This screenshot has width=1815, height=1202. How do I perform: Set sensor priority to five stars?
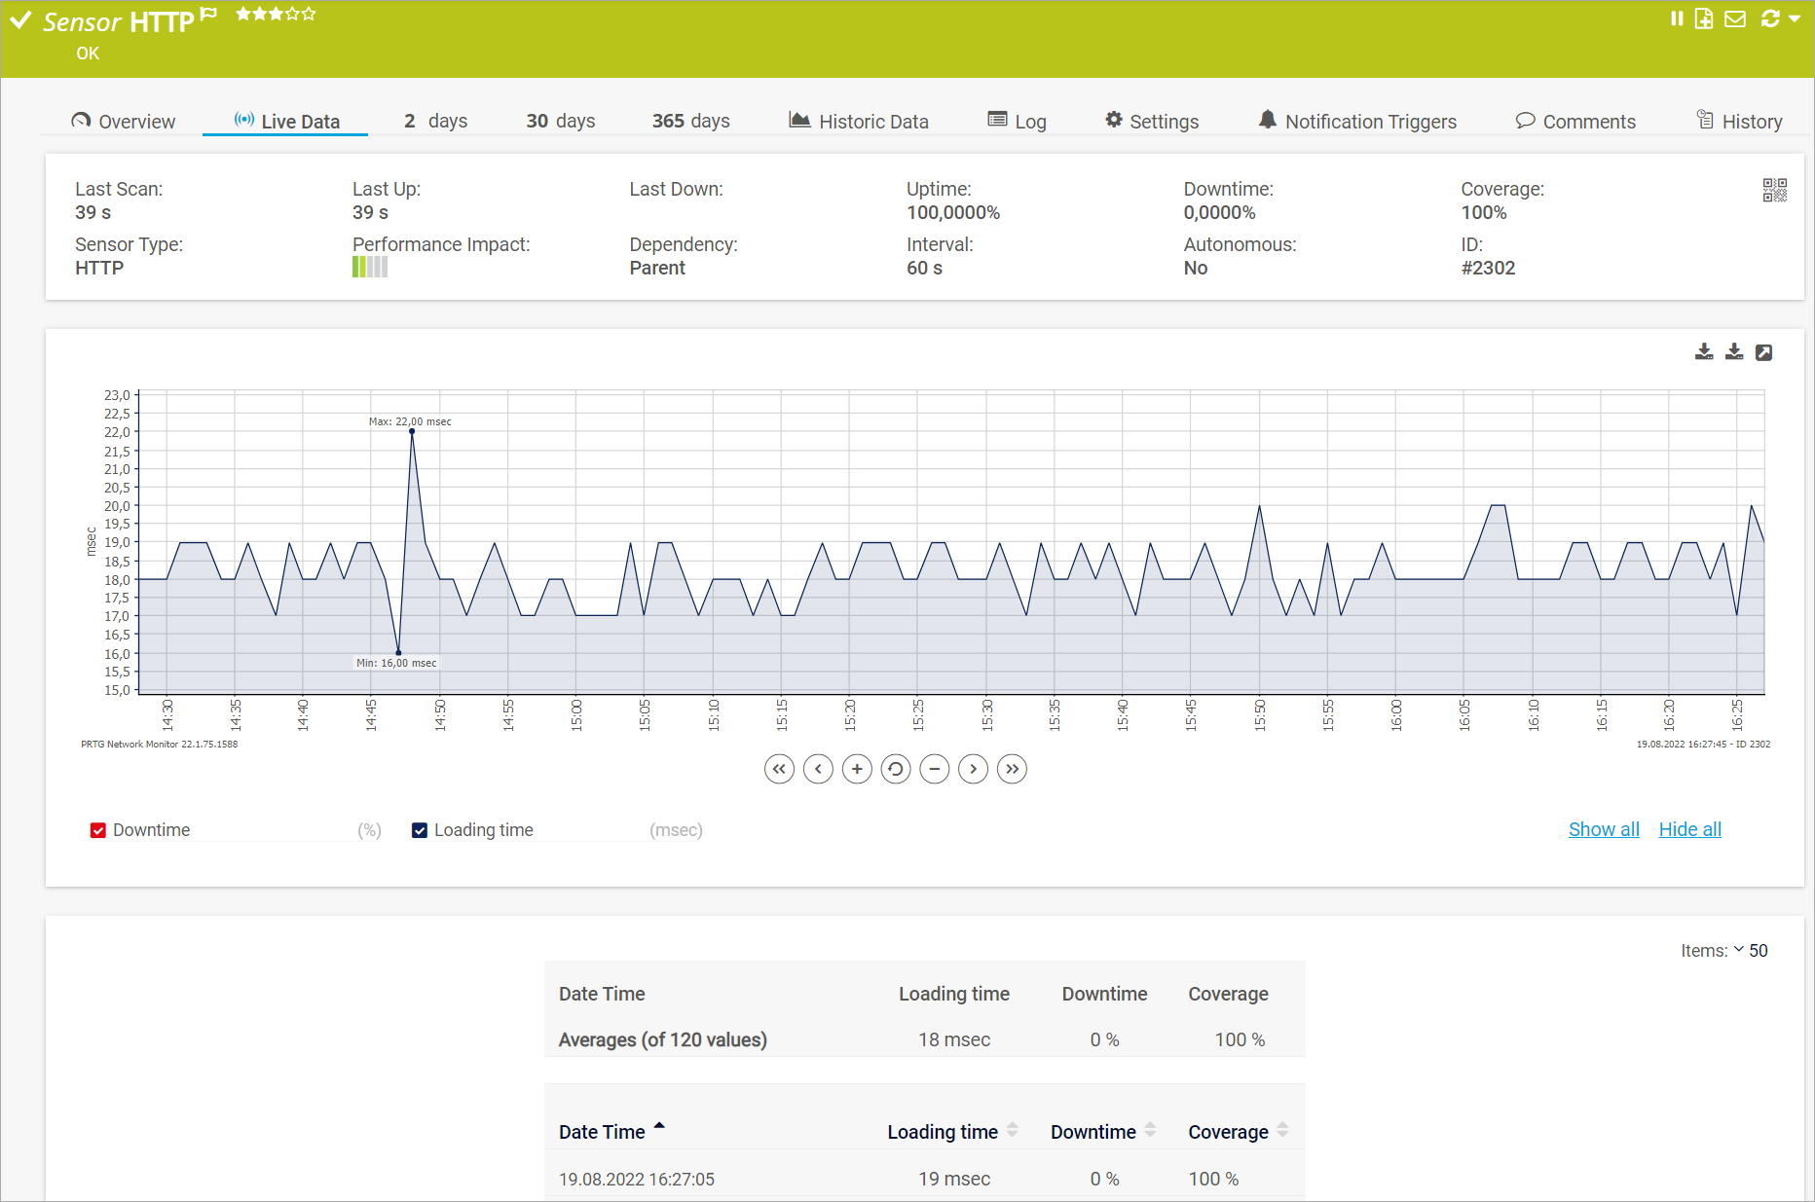pos(309,14)
